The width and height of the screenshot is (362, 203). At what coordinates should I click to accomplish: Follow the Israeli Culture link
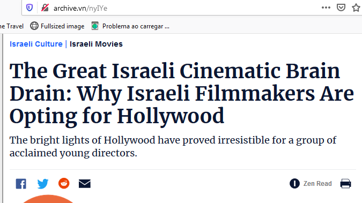(x=36, y=44)
